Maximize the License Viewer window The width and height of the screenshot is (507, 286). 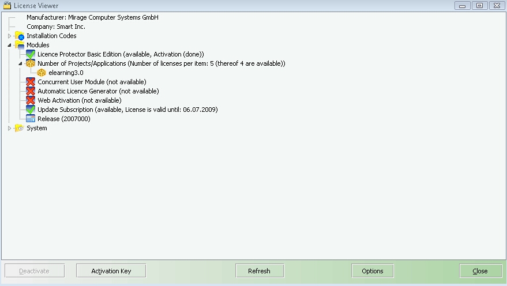pyautogui.click(x=479, y=6)
